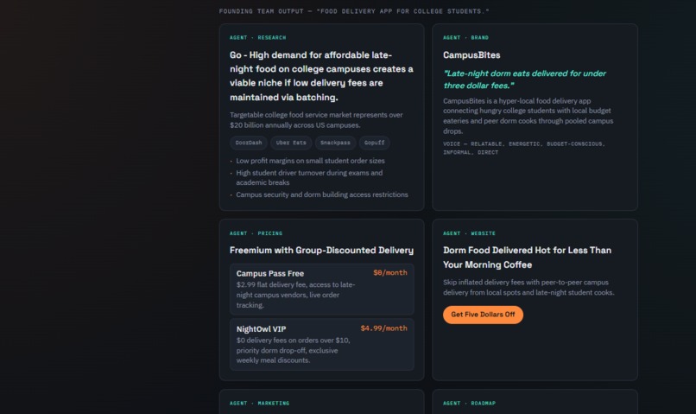The width and height of the screenshot is (696, 414).
Task: Click the Skip inflated delivery fees paragraph
Action: (x=528, y=288)
